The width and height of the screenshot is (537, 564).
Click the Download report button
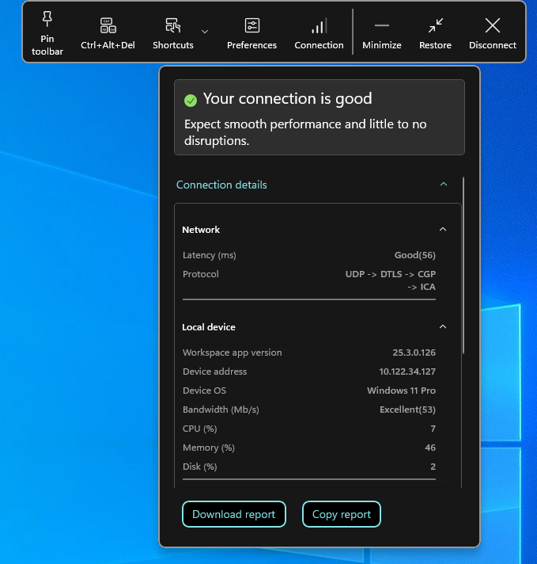233,514
